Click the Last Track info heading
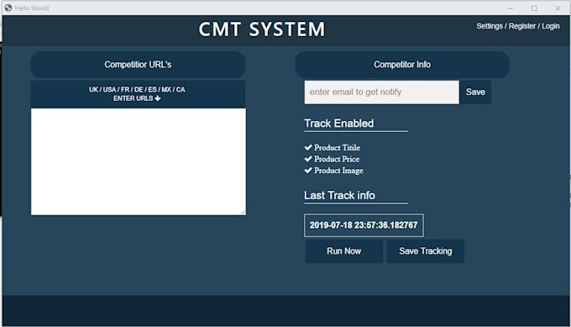Viewport: 571px width, 327px height. click(x=340, y=195)
